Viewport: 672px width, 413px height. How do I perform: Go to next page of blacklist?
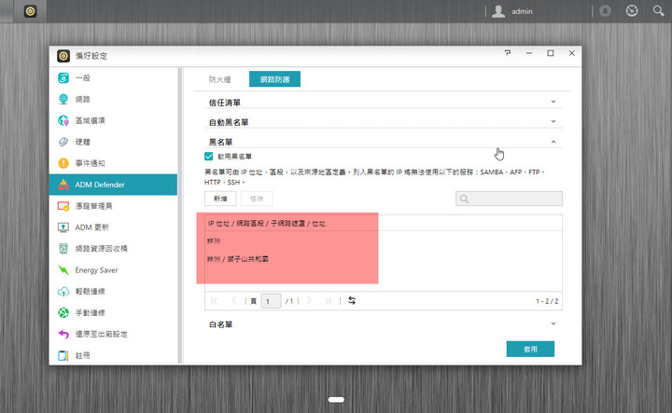pyautogui.click(x=309, y=301)
